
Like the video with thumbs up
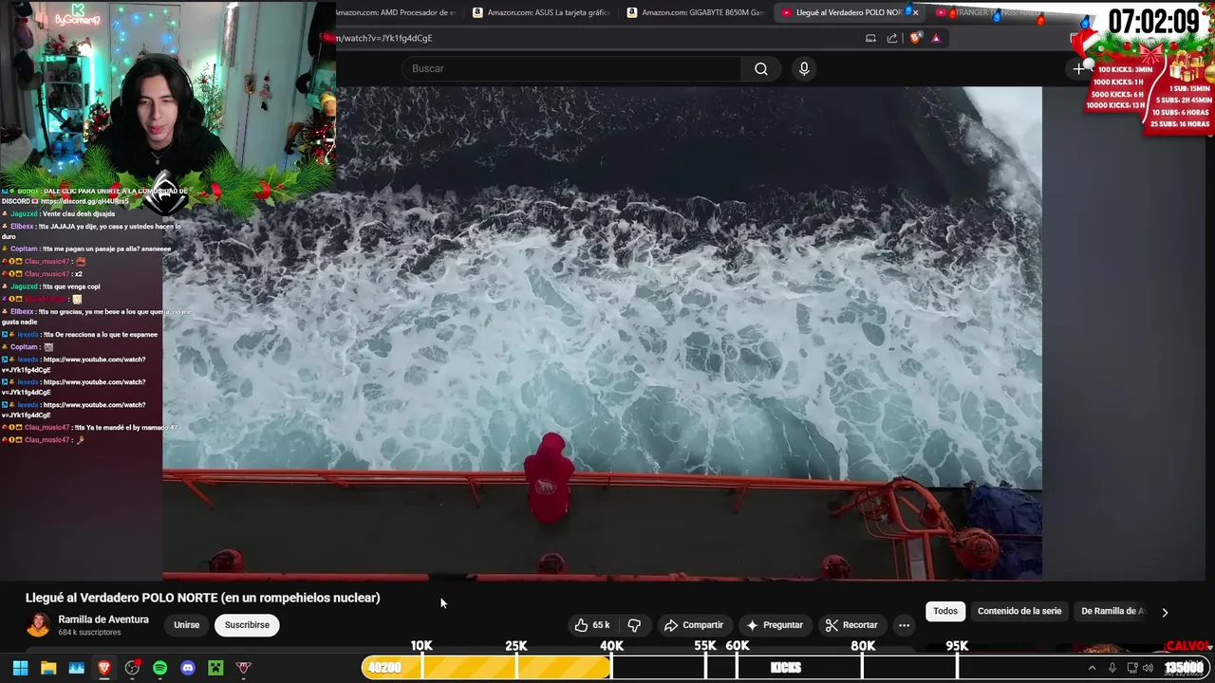tap(591, 625)
